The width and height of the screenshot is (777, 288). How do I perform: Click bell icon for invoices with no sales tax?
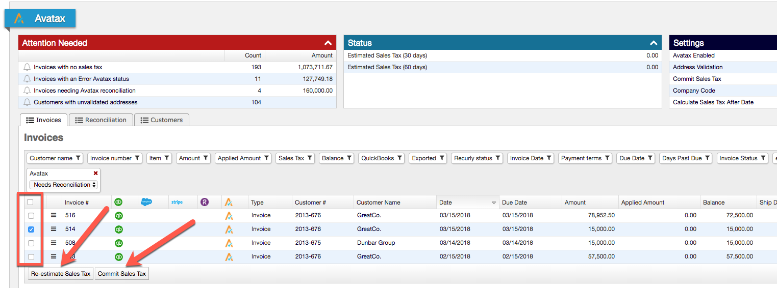(27, 67)
